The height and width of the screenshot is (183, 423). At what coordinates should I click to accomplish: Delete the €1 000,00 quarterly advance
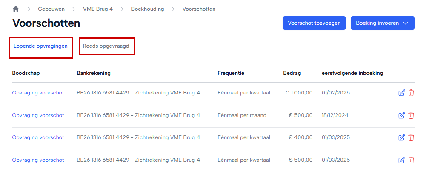tap(411, 93)
